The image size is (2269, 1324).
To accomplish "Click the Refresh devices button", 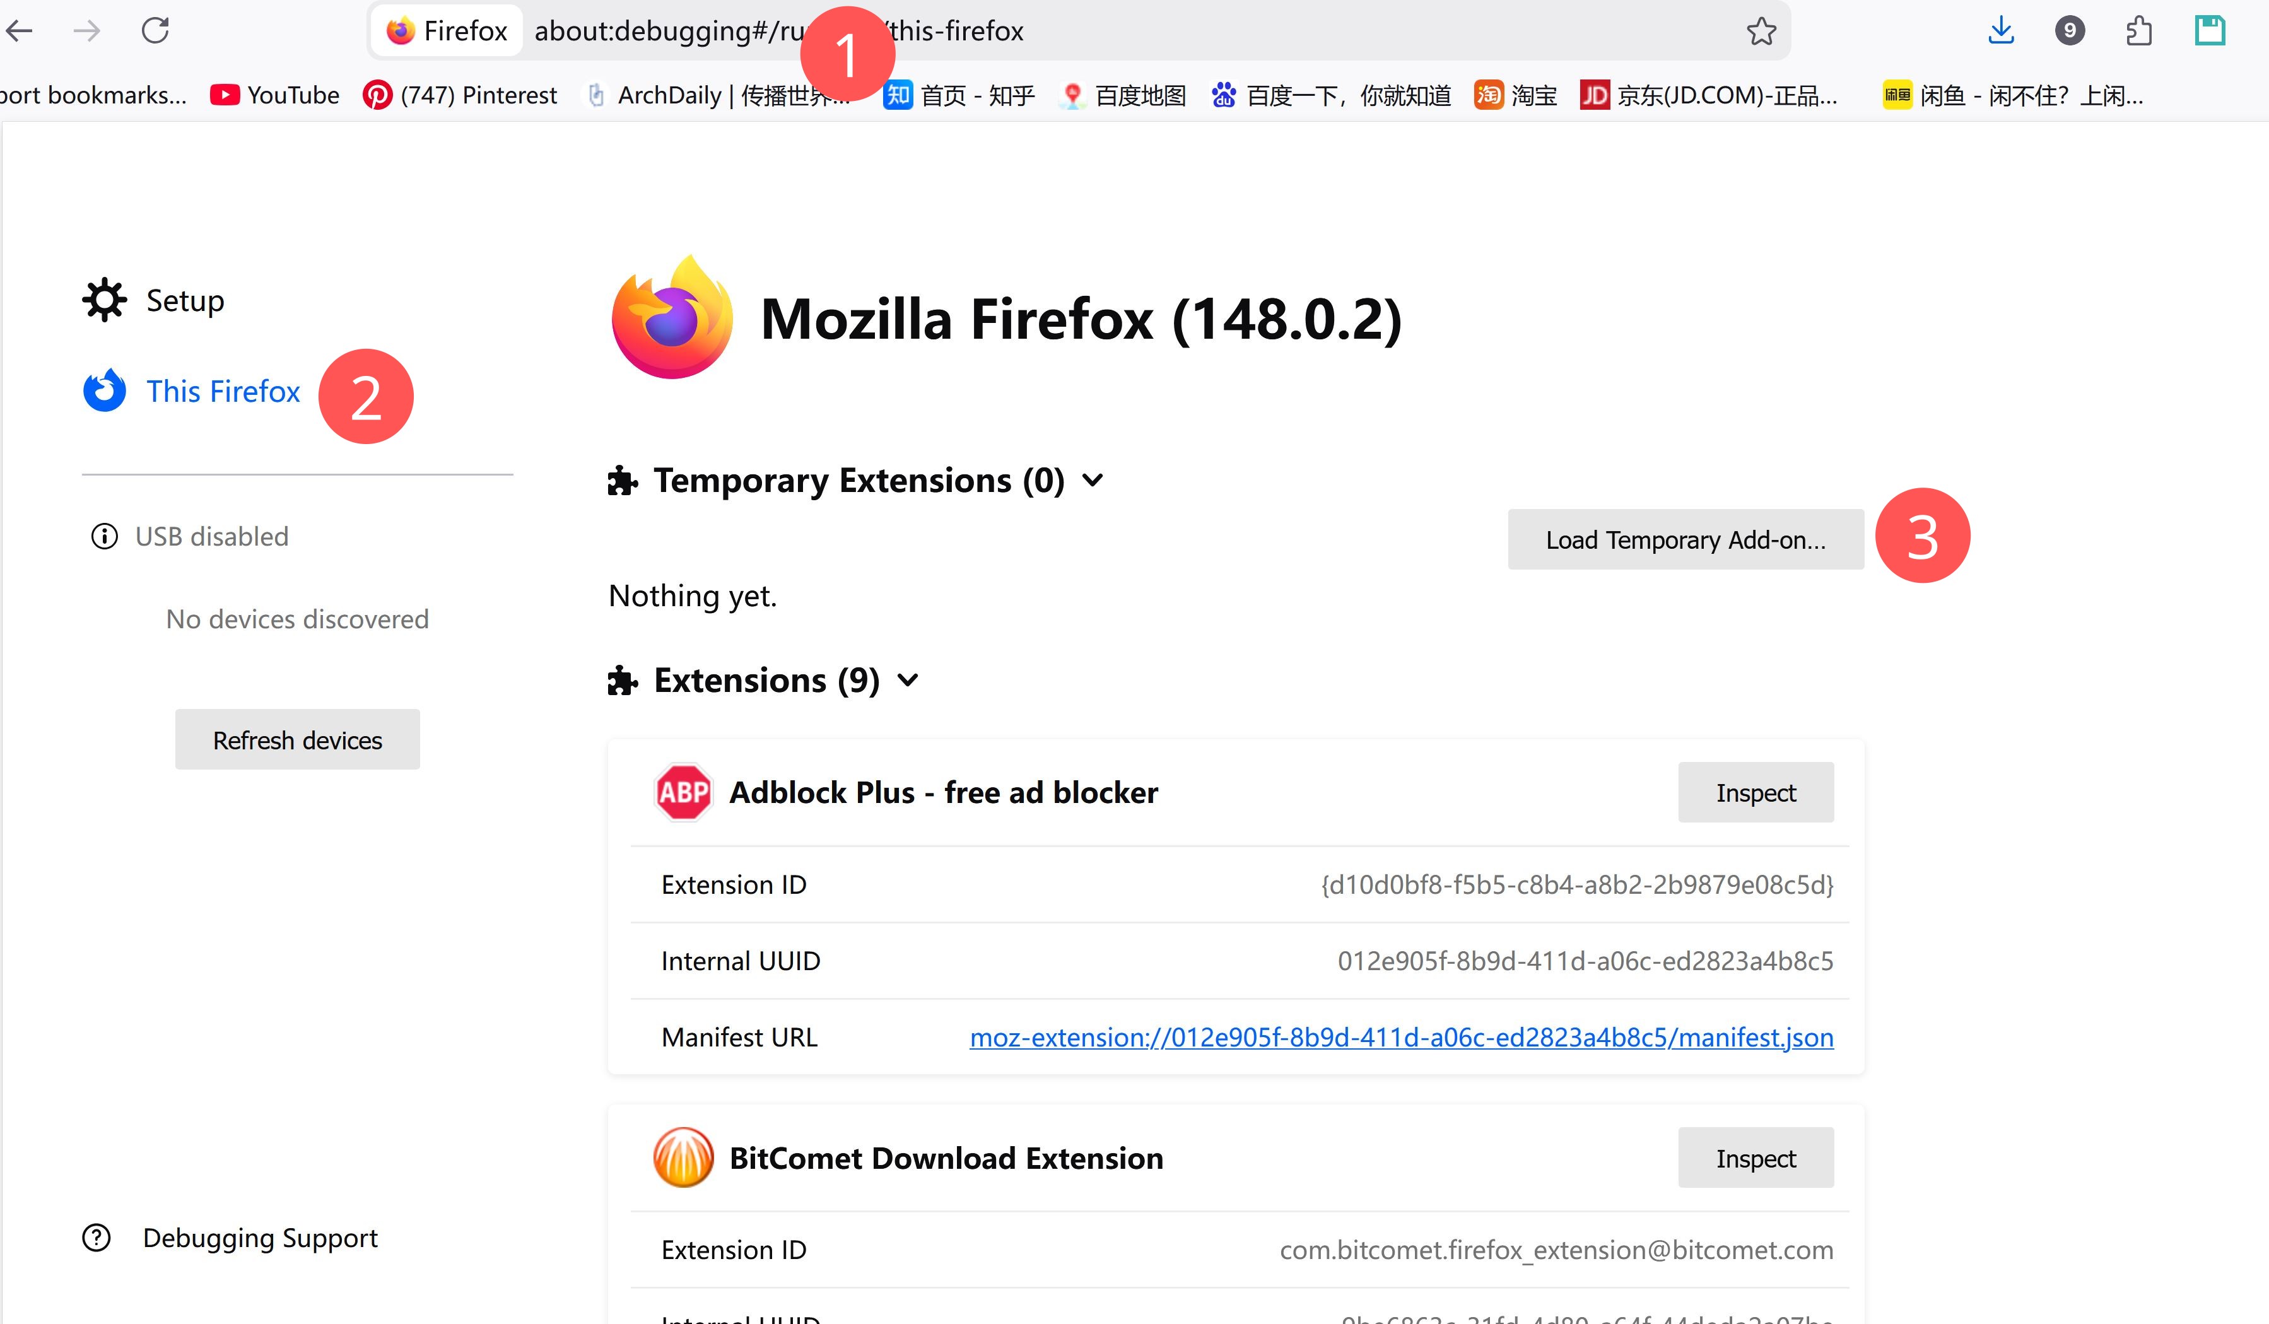I will tap(297, 740).
